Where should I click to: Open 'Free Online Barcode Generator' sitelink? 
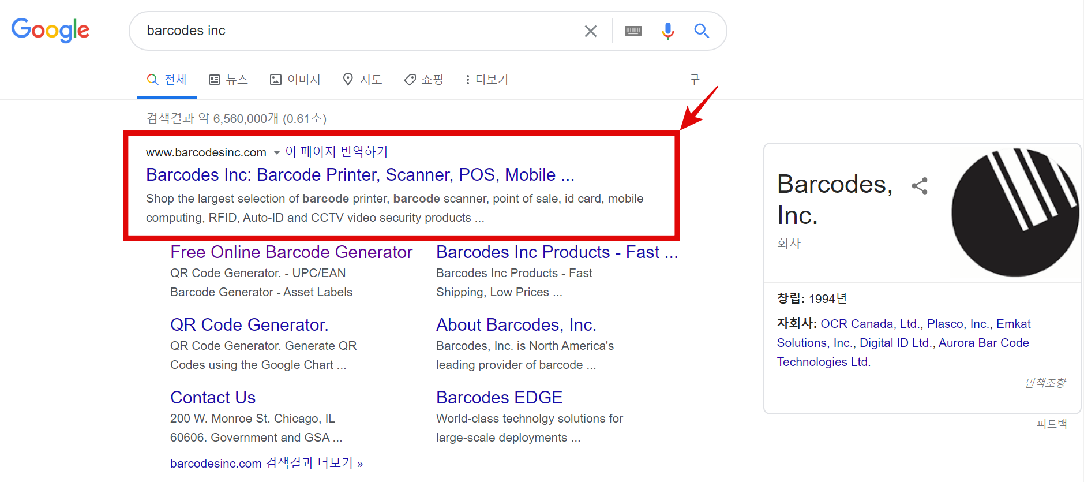(291, 252)
